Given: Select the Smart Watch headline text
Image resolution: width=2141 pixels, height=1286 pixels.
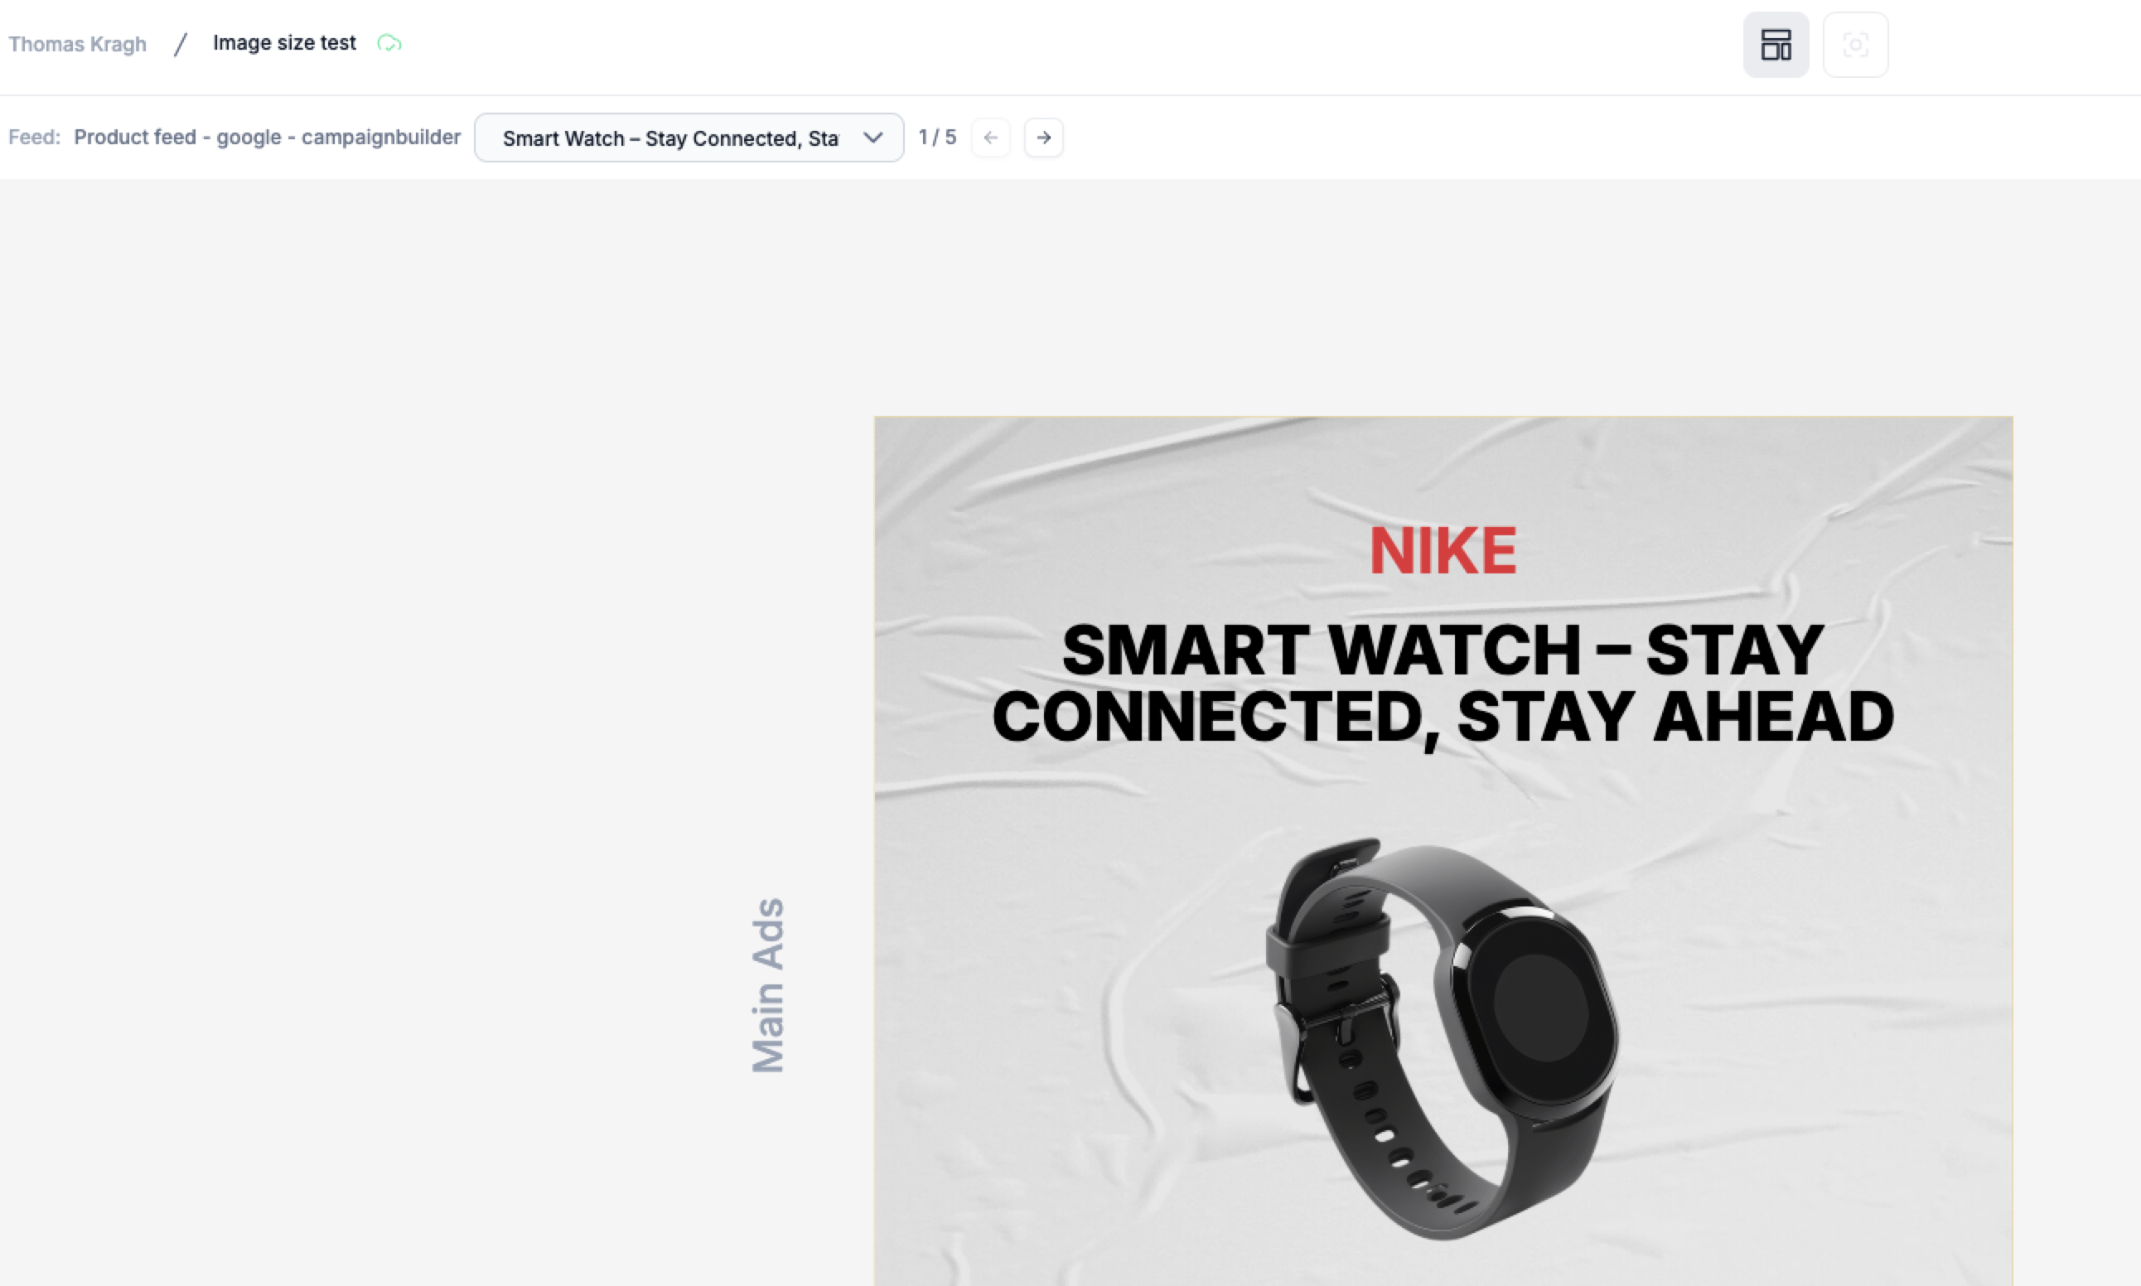Looking at the screenshot, I should pyautogui.click(x=1443, y=683).
